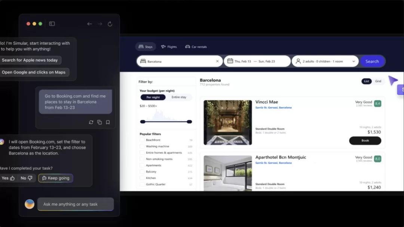Copy the Booking.com message text
The height and width of the screenshot is (227, 404).
(x=100, y=122)
